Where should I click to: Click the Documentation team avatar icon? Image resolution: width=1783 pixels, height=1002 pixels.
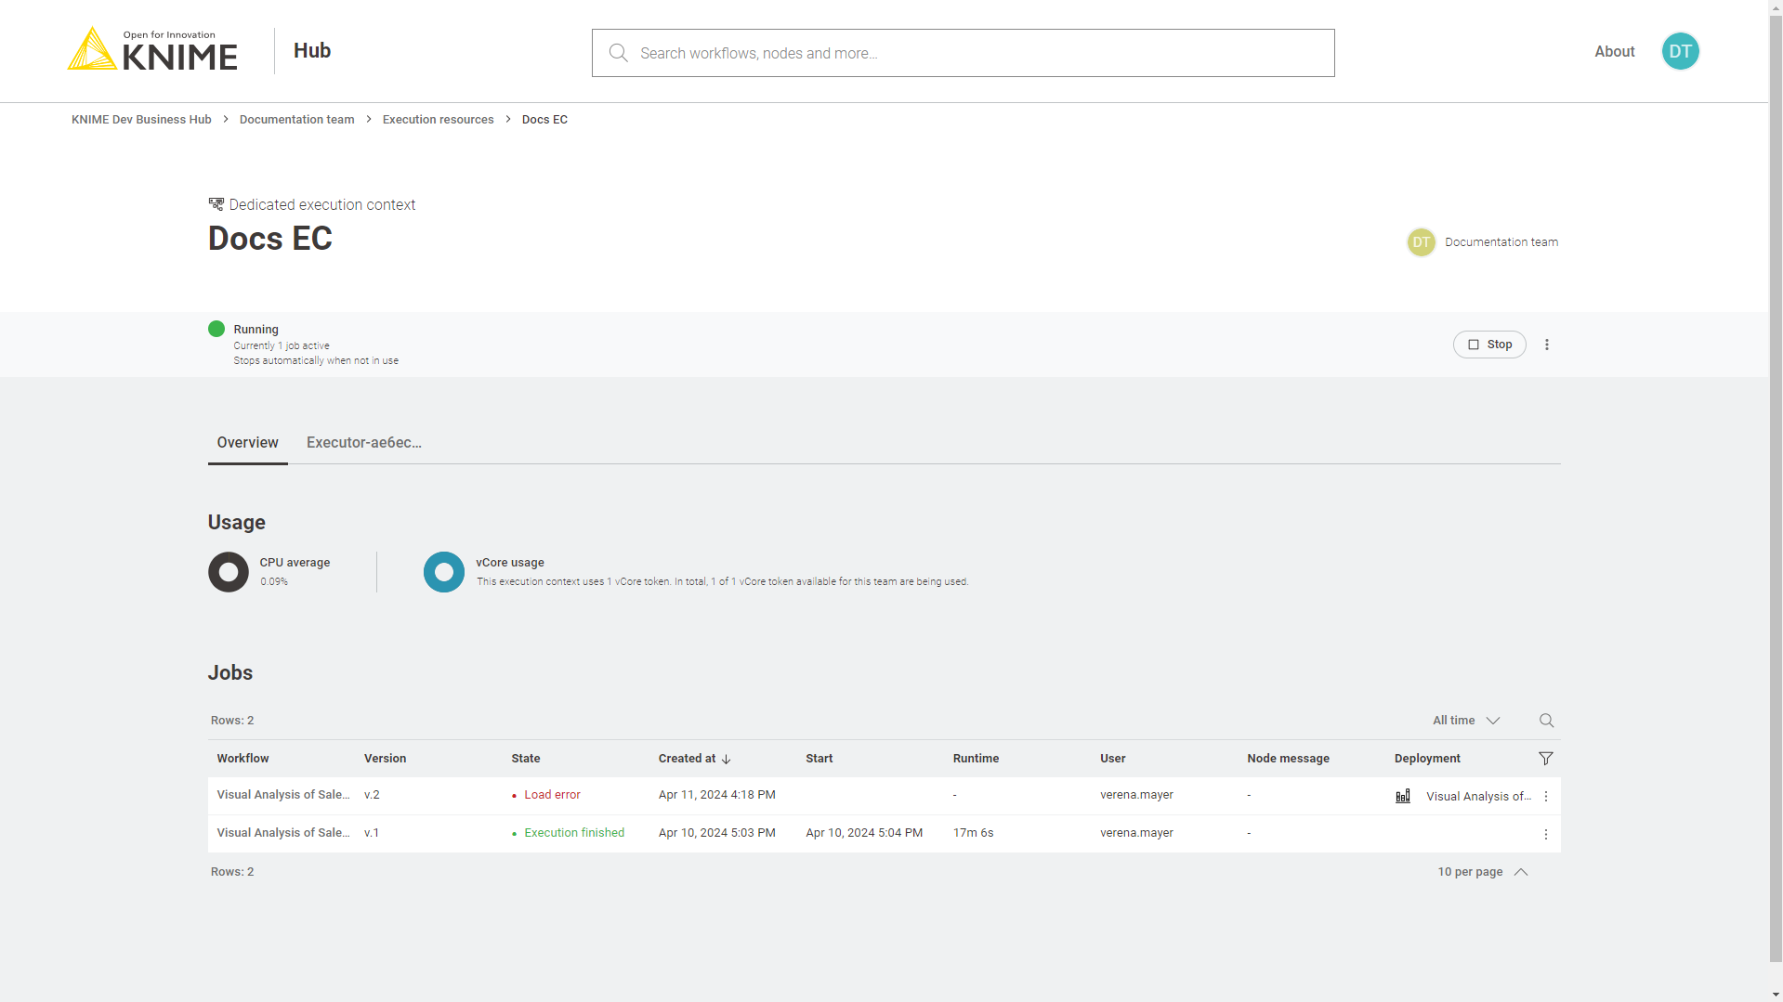coord(1421,242)
